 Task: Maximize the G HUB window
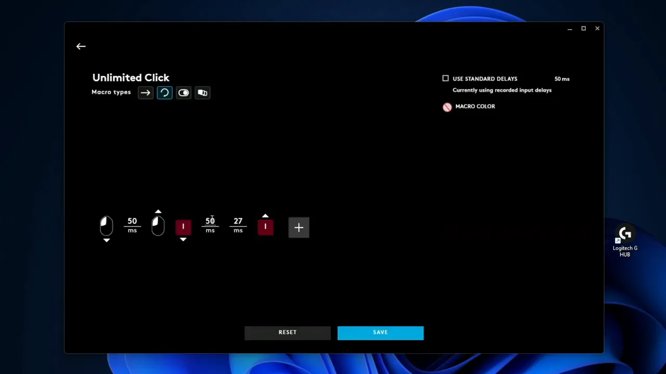click(583, 29)
